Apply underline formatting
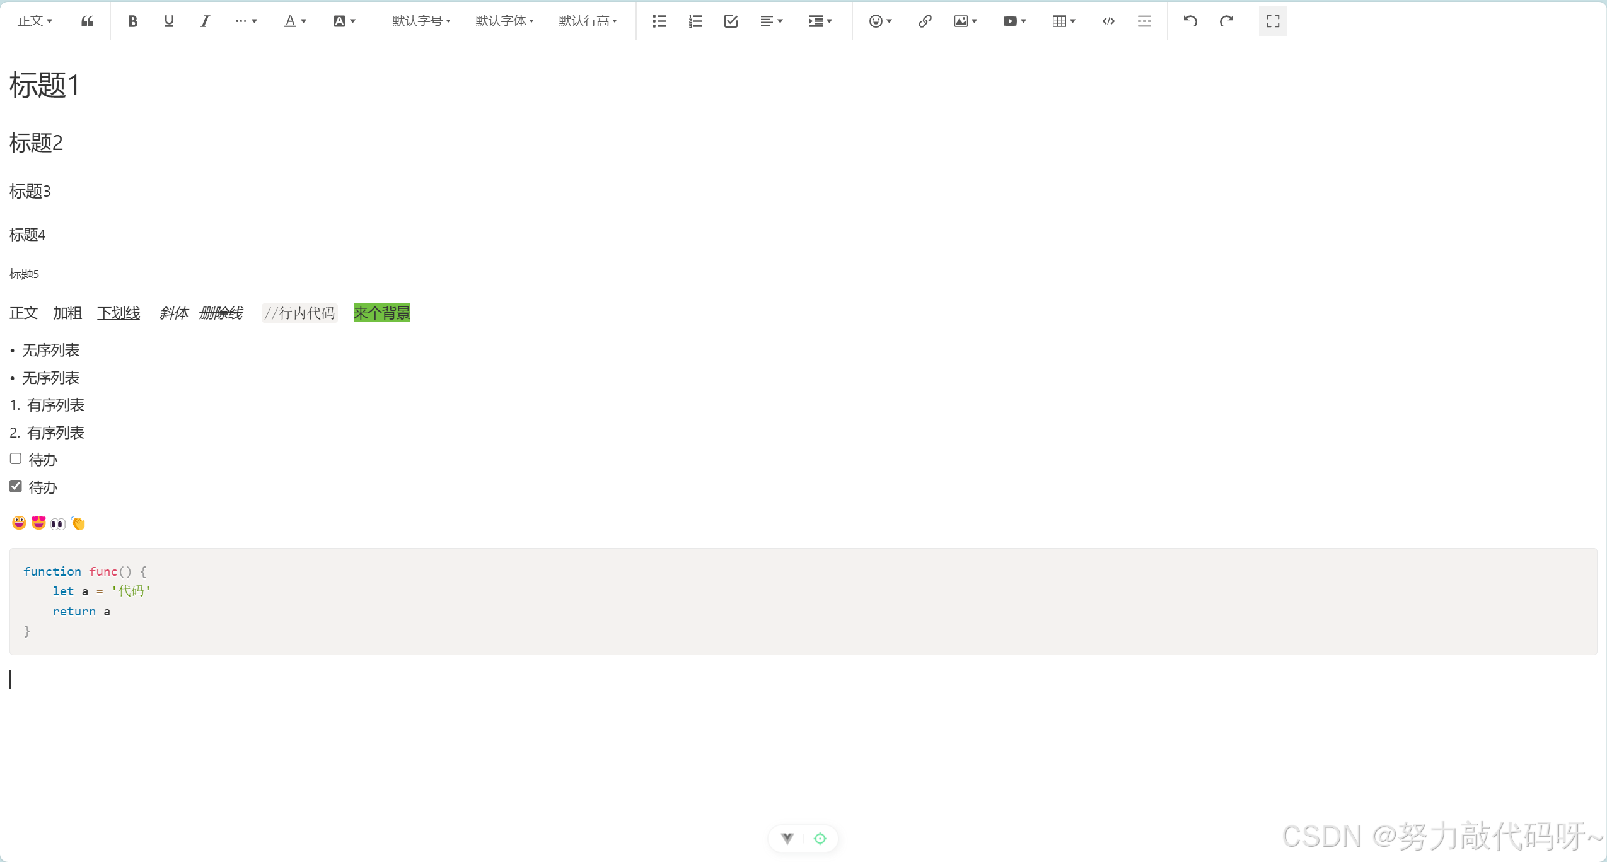This screenshot has width=1607, height=862. [169, 21]
